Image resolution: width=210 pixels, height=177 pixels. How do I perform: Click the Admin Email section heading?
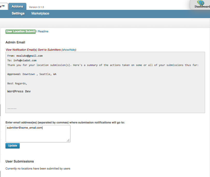[15, 42]
